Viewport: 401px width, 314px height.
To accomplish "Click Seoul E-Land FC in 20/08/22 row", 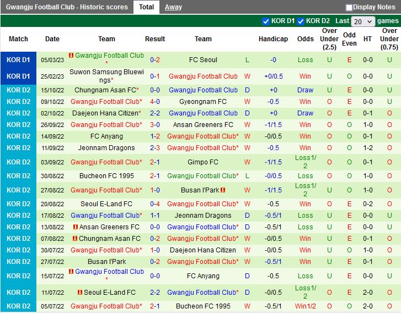I will point(106,204).
